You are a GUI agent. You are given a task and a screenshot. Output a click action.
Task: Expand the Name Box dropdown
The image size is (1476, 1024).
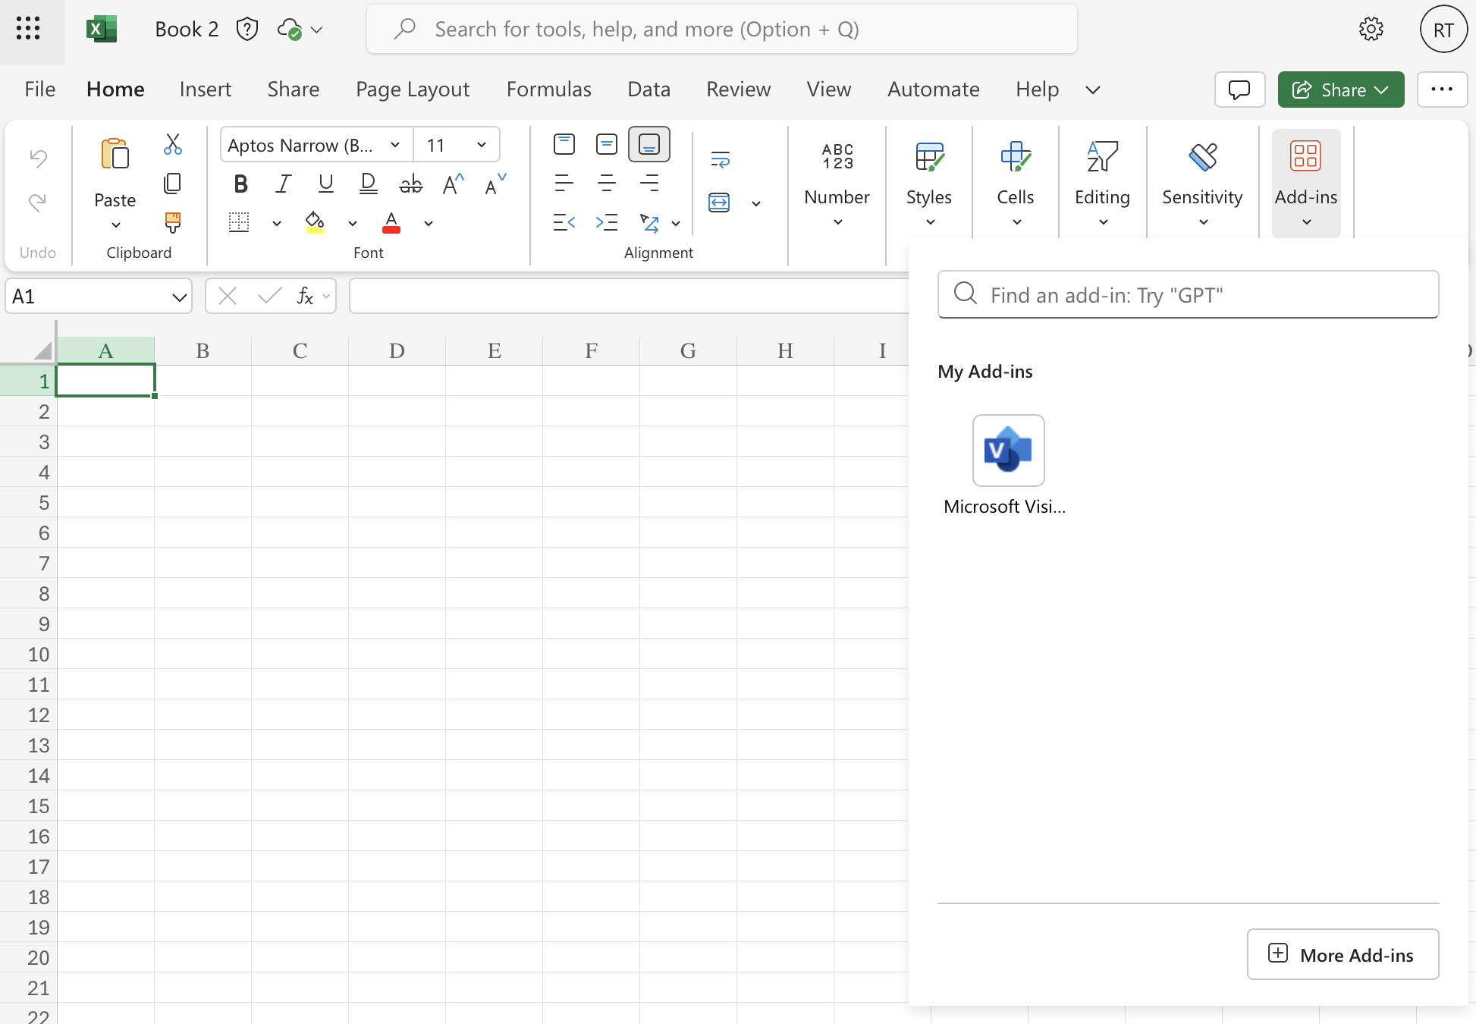tap(179, 297)
